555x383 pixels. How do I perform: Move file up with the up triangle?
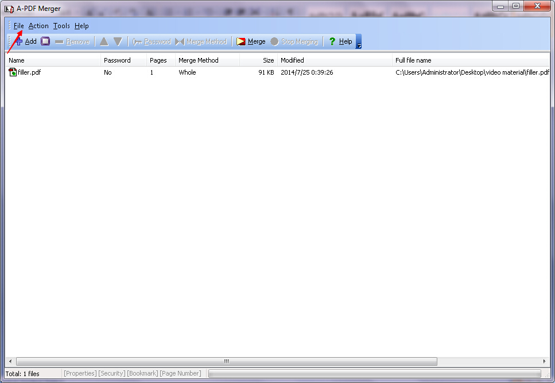pos(104,41)
